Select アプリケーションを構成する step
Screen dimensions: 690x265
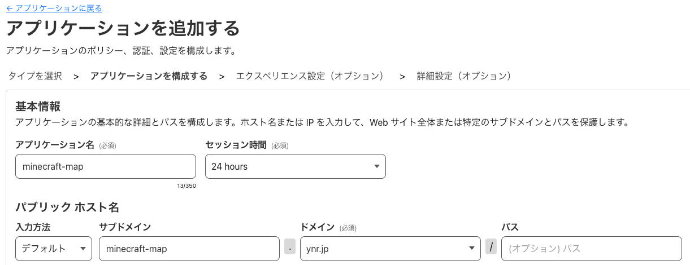coord(149,76)
